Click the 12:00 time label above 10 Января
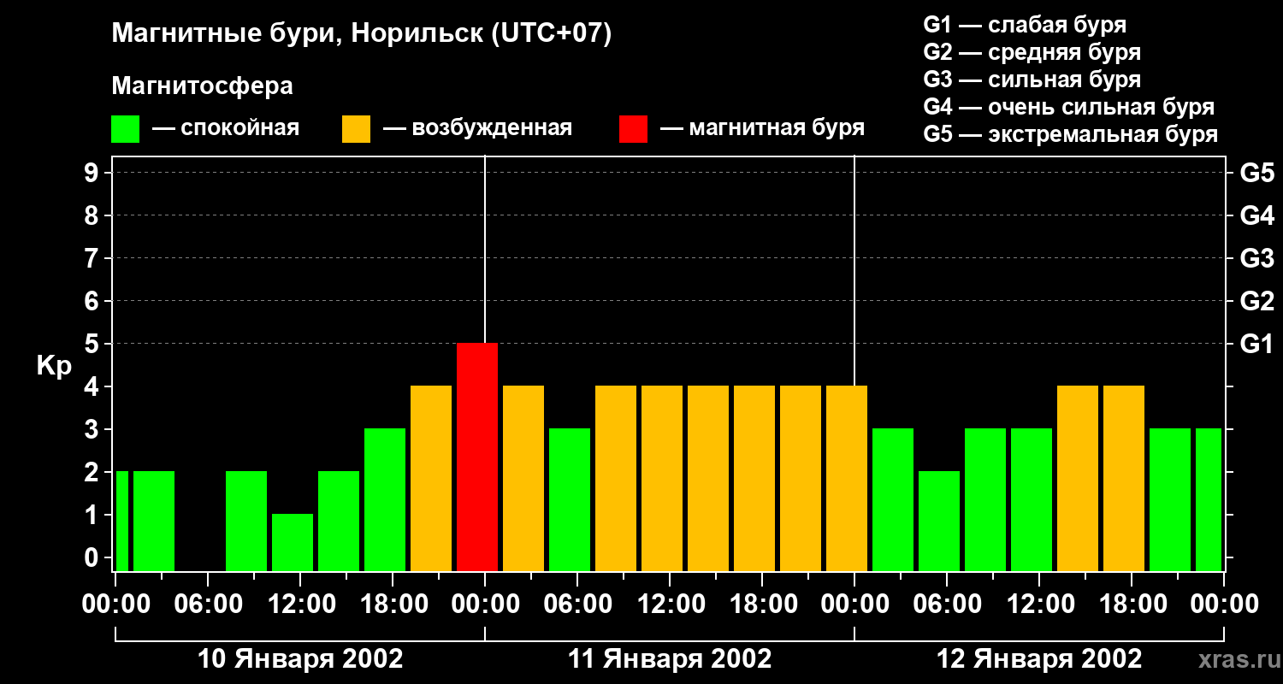This screenshot has height=684, width=1283. pos(300,604)
